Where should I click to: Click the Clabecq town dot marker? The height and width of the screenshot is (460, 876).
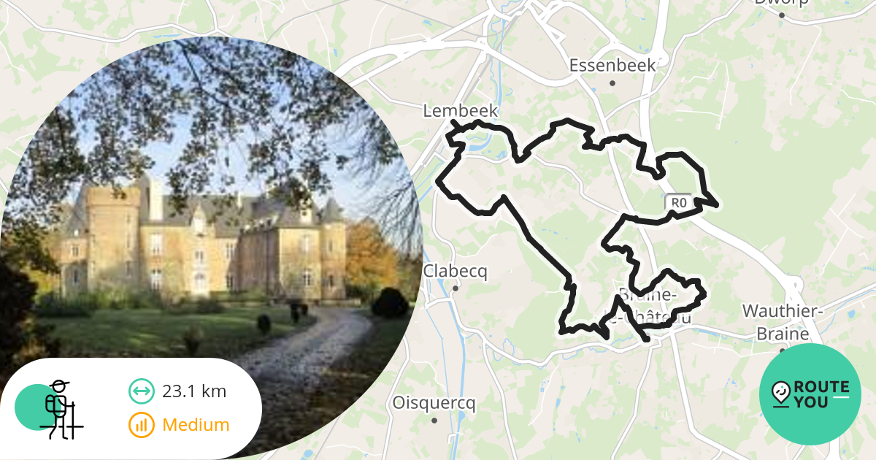click(455, 288)
